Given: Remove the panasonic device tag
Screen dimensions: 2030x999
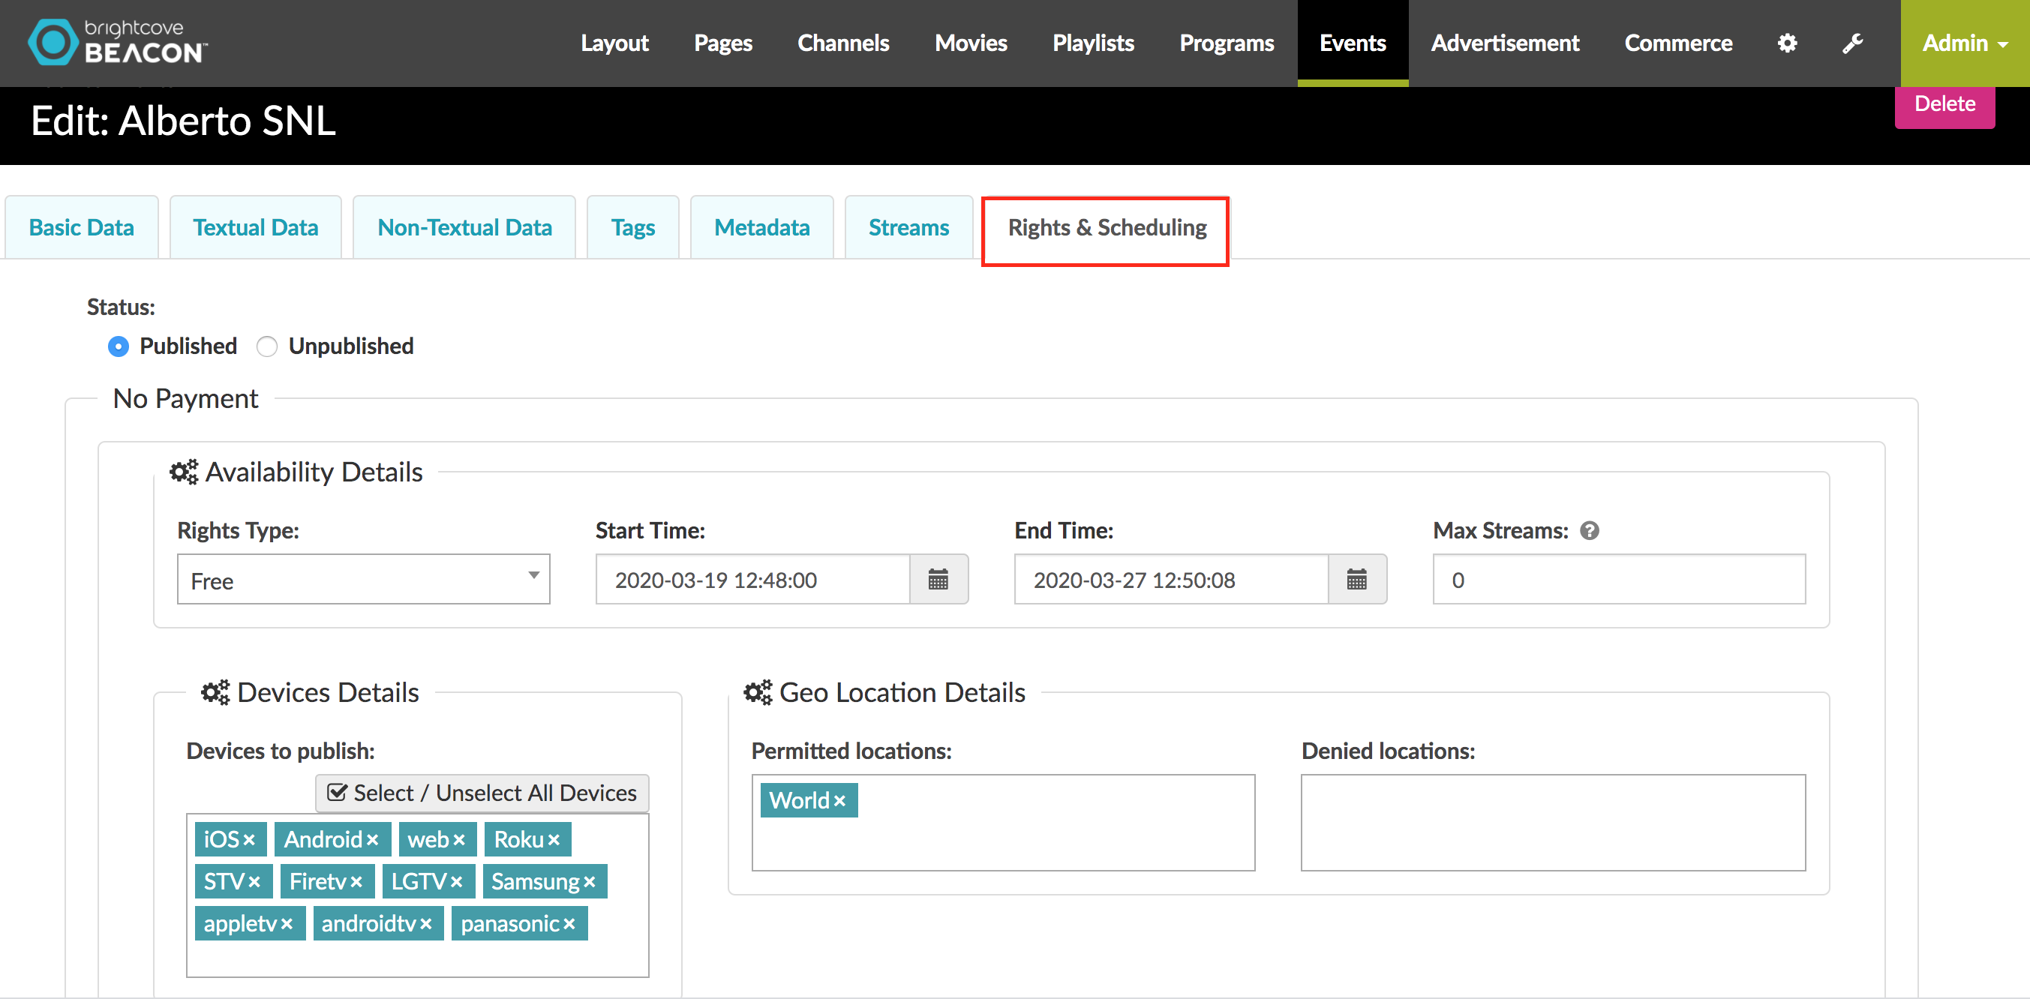Looking at the screenshot, I should tap(569, 924).
